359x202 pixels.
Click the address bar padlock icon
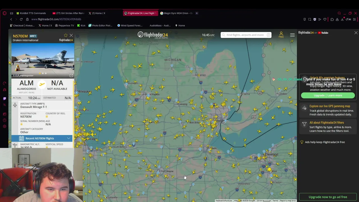[27, 19]
